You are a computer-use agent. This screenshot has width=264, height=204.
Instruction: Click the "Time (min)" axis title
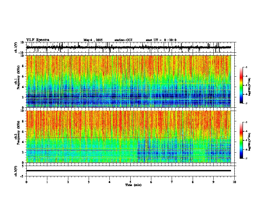pyautogui.click(x=133, y=185)
